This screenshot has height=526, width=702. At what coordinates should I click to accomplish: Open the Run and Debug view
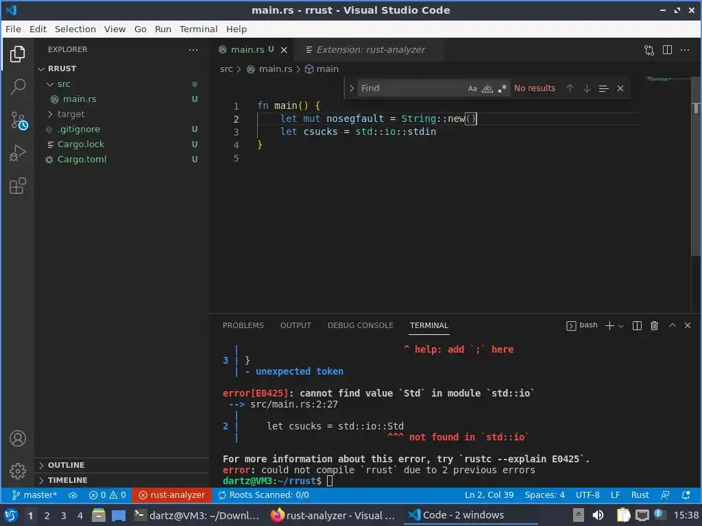(x=17, y=153)
